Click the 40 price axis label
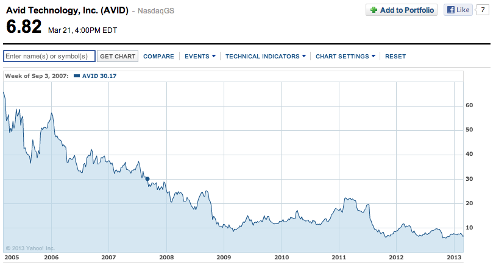496x263 pixels. click(x=469, y=154)
